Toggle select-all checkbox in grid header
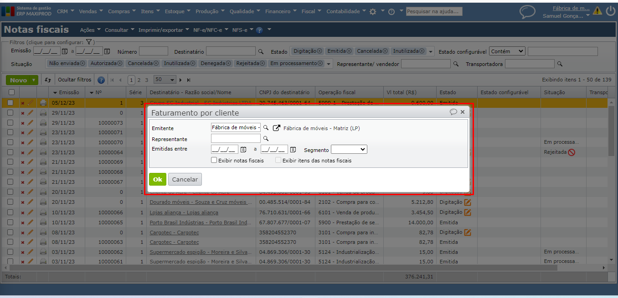This screenshot has height=298, width=618. click(11, 92)
